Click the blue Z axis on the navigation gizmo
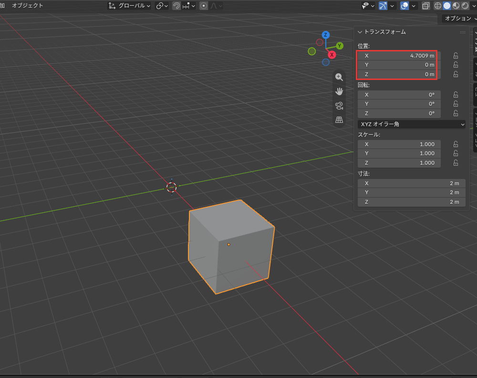Viewport: 477px width, 378px height. click(x=325, y=35)
